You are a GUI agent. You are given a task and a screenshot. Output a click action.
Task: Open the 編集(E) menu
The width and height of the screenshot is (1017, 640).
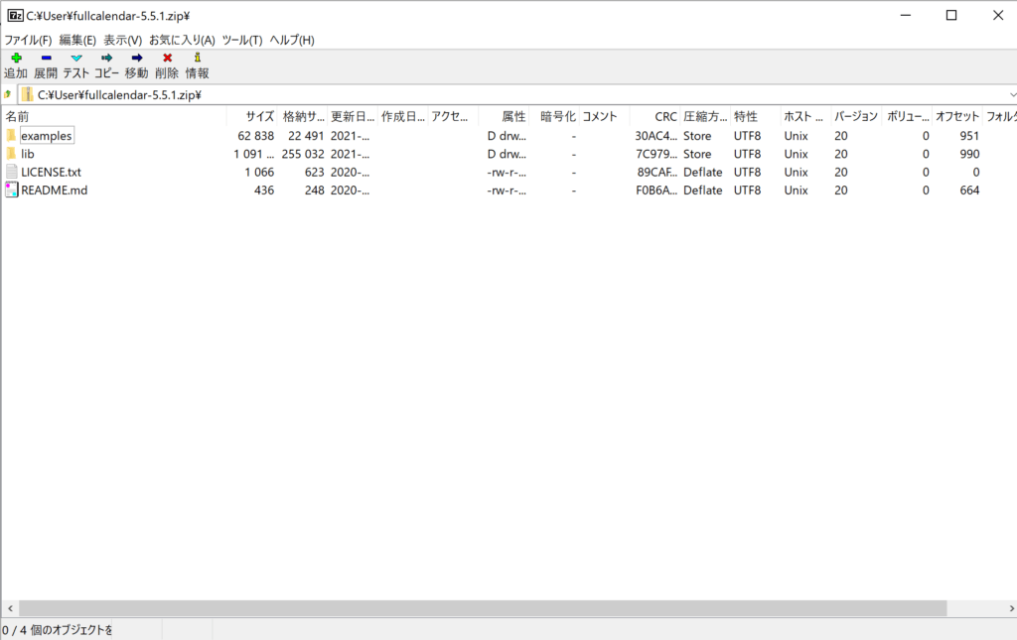click(x=77, y=40)
